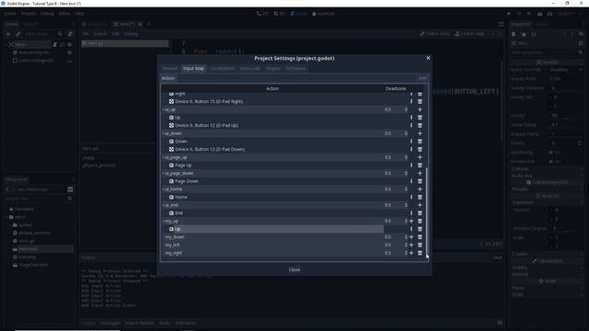
Task: Add an event to my_right action
Action: tap(411, 253)
